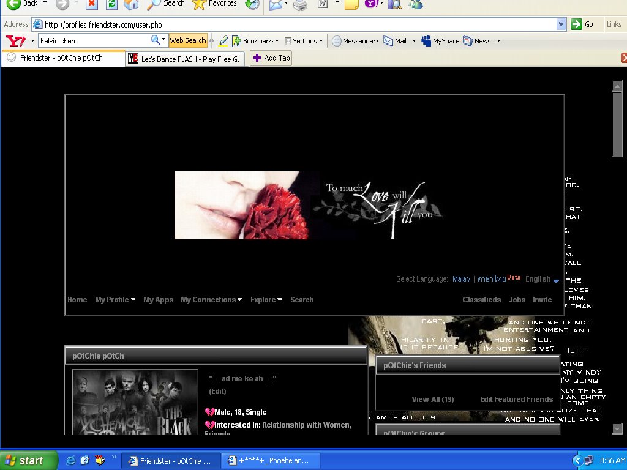Click the second quick launch icon in taskbar
The image size is (627, 470).
tap(84, 460)
